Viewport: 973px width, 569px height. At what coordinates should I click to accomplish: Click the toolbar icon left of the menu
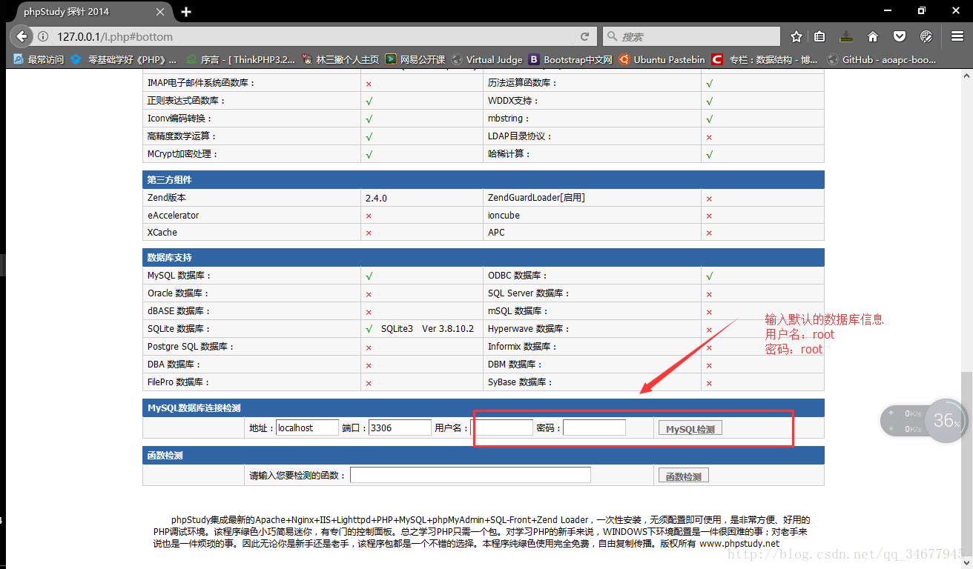(926, 36)
